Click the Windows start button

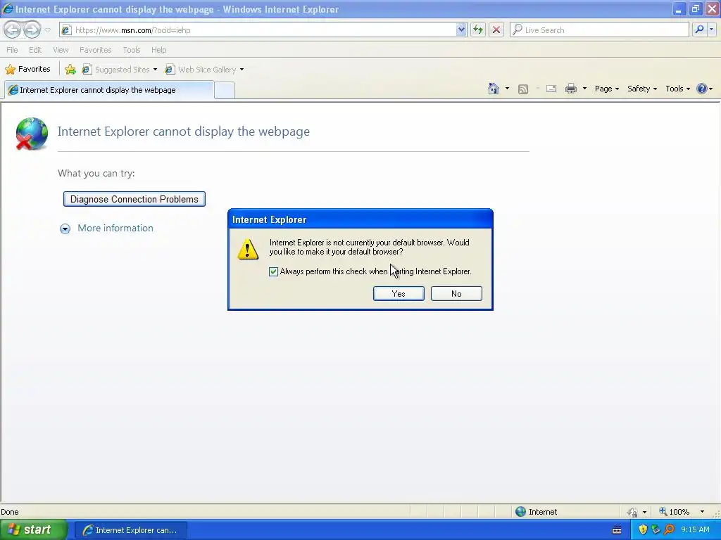[33, 530]
